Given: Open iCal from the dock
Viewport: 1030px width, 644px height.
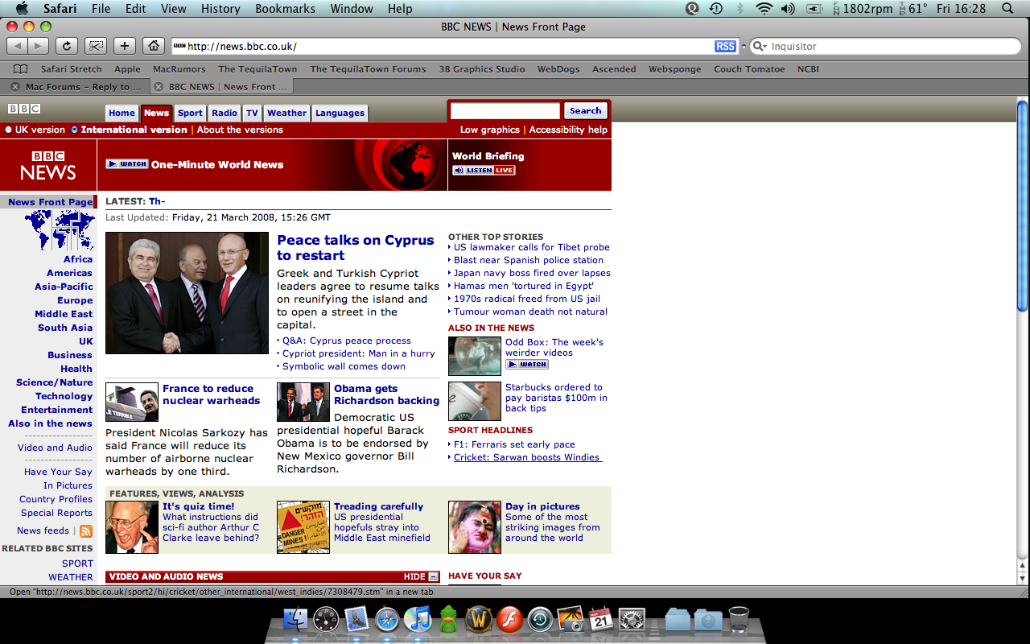Looking at the screenshot, I should click(x=601, y=620).
